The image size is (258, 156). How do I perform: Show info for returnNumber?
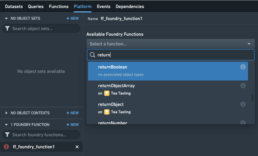243,122
